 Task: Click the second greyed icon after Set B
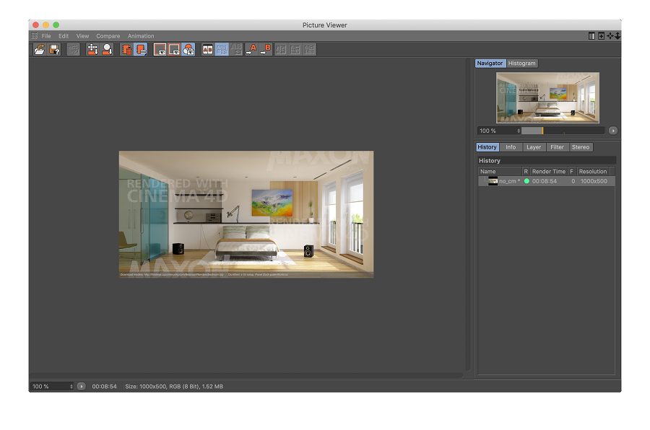point(295,50)
